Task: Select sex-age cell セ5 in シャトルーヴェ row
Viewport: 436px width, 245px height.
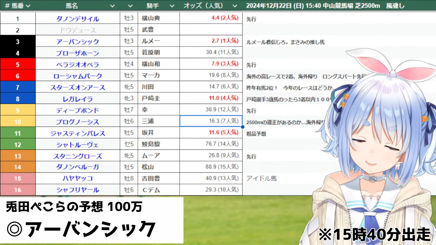Action: tap(129, 144)
